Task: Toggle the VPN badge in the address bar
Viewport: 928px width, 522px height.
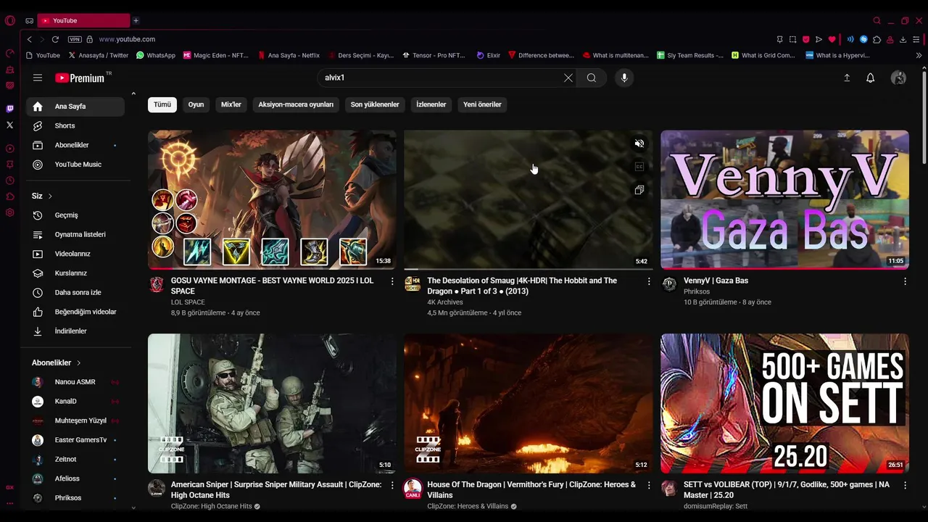Action: (x=75, y=39)
